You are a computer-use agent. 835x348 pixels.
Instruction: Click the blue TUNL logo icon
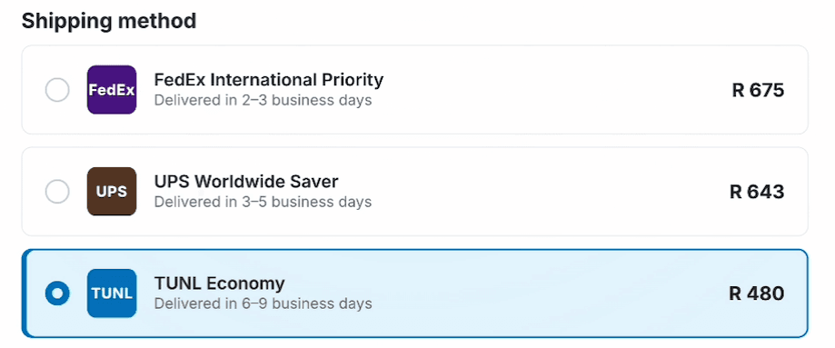click(x=112, y=293)
